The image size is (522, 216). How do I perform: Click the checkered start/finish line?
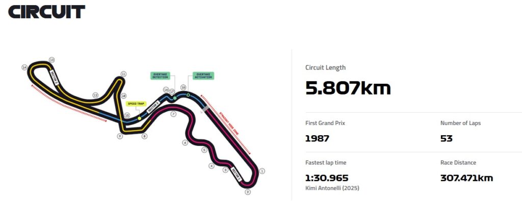click(205, 108)
